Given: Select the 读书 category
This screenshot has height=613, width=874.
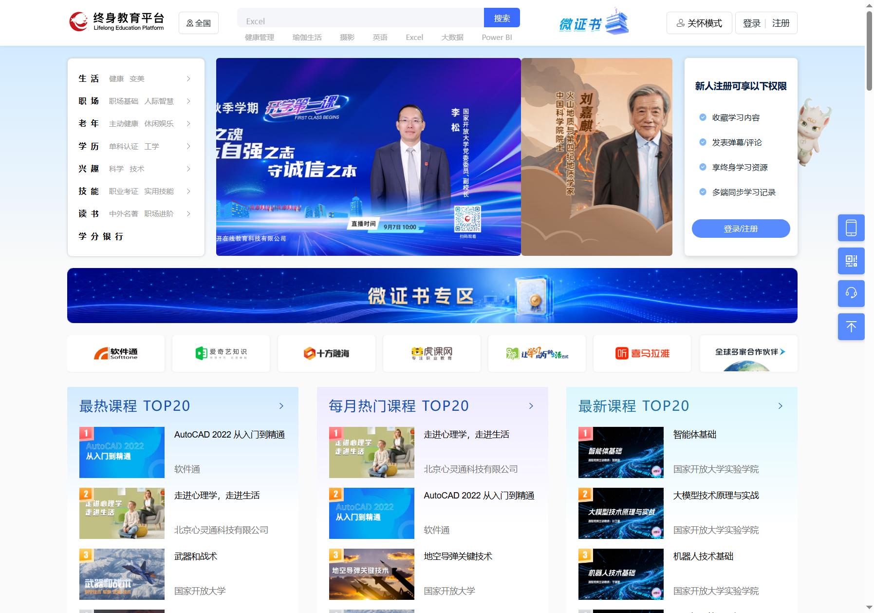Looking at the screenshot, I should [89, 213].
